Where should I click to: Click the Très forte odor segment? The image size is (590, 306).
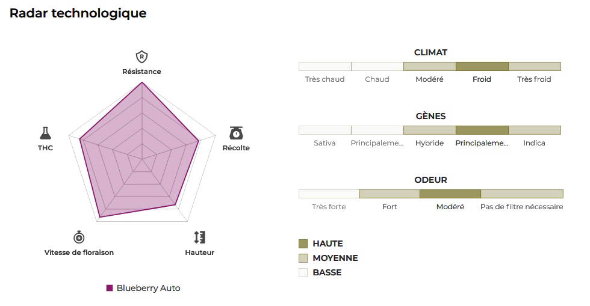pyautogui.click(x=329, y=194)
